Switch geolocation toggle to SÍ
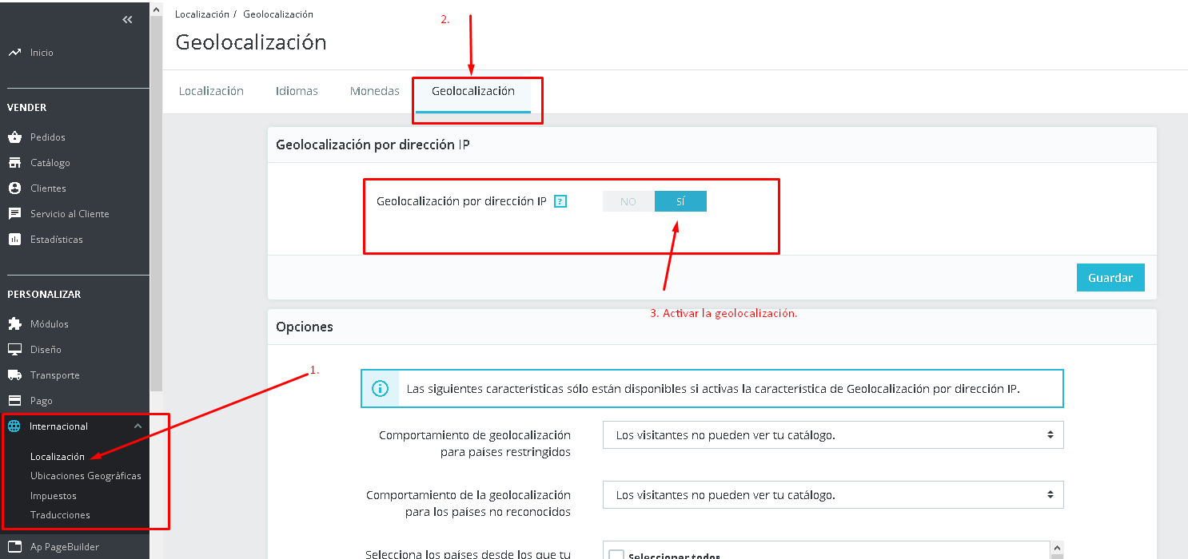The image size is (1188, 559). tap(680, 202)
